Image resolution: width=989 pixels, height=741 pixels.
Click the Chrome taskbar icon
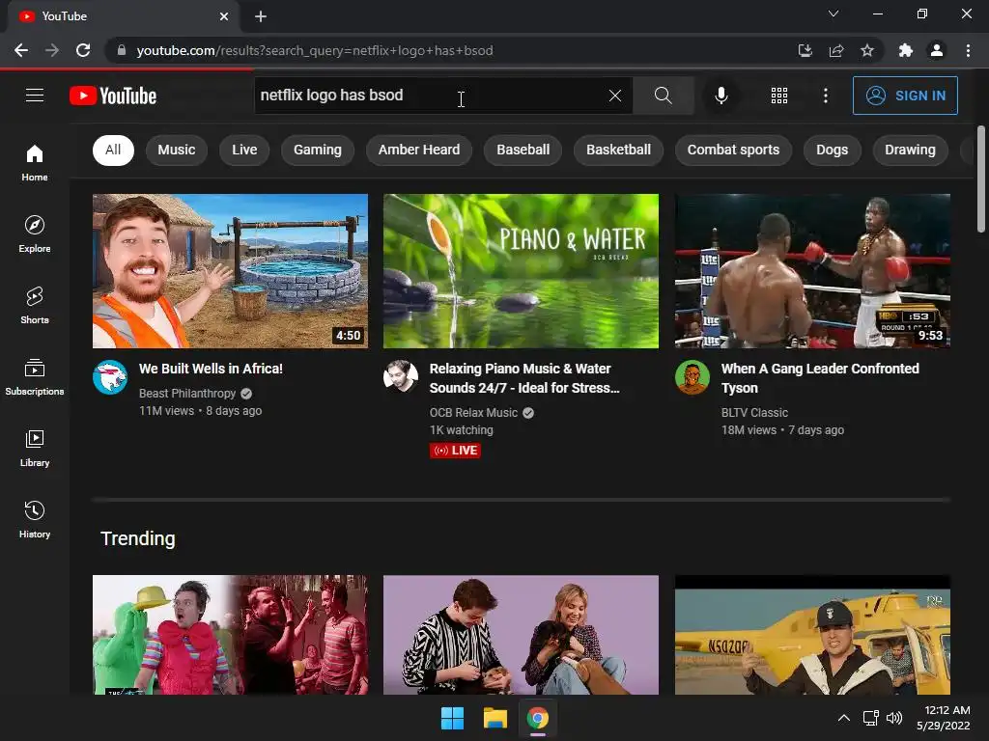(538, 718)
